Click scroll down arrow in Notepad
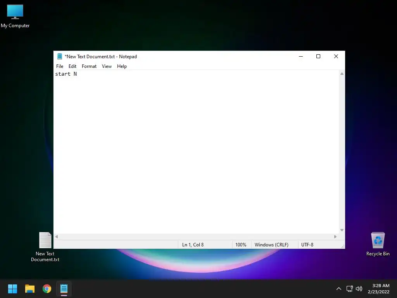Image resolution: width=397 pixels, height=298 pixels. coord(342,230)
